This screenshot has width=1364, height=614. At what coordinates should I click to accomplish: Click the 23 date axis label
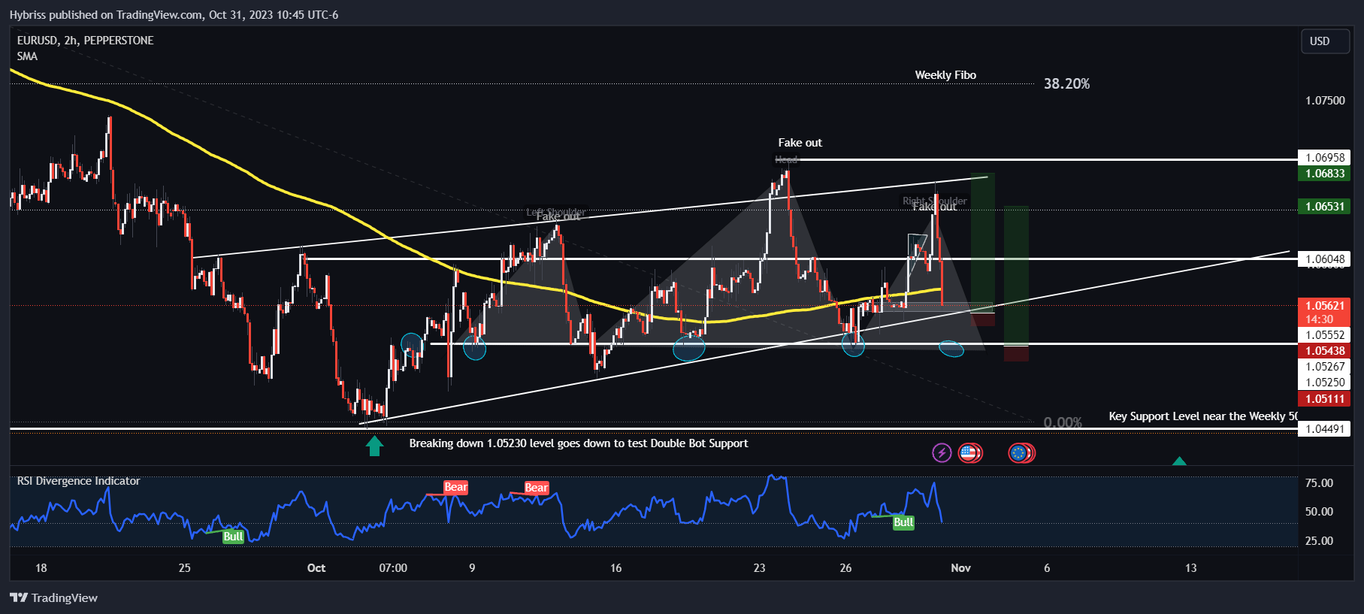click(759, 568)
